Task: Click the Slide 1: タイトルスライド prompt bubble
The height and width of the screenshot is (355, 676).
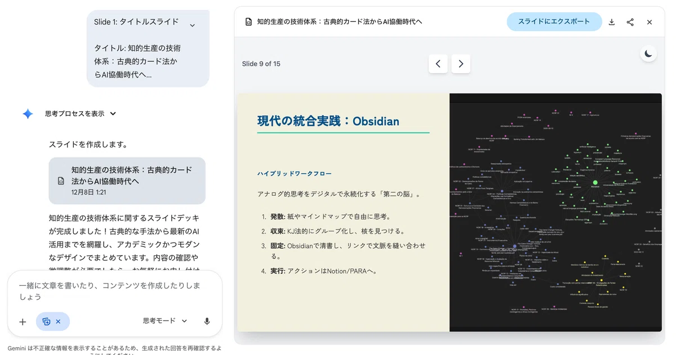Action: click(148, 48)
